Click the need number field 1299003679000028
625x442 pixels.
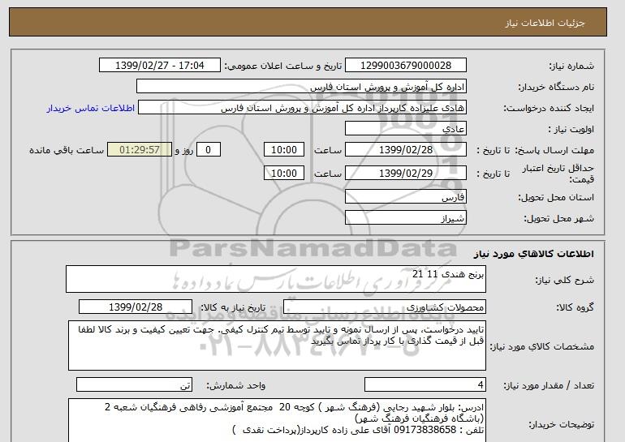click(x=405, y=66)
